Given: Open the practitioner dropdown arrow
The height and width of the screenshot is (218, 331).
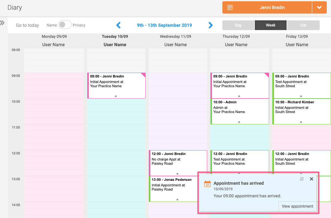Looking at the screenshot, I should coord(319,7).
